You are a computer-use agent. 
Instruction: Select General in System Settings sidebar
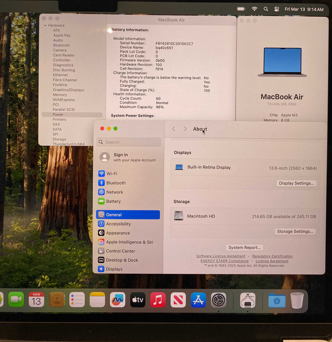coord(128,214)
